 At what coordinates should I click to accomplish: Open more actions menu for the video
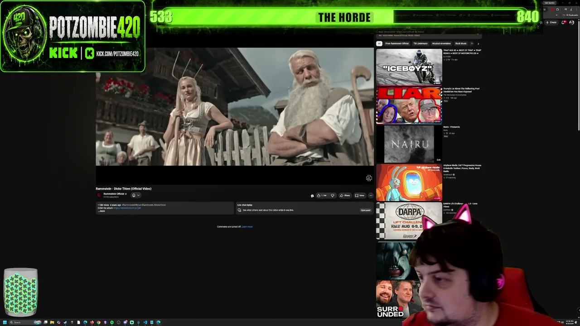(371, 196)
